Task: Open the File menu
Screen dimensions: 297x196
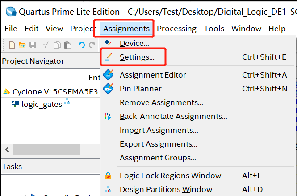Action: (11, 29)
